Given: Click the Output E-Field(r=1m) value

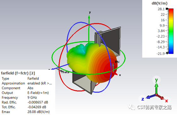Looking at the screenshot, I should 38,93.
